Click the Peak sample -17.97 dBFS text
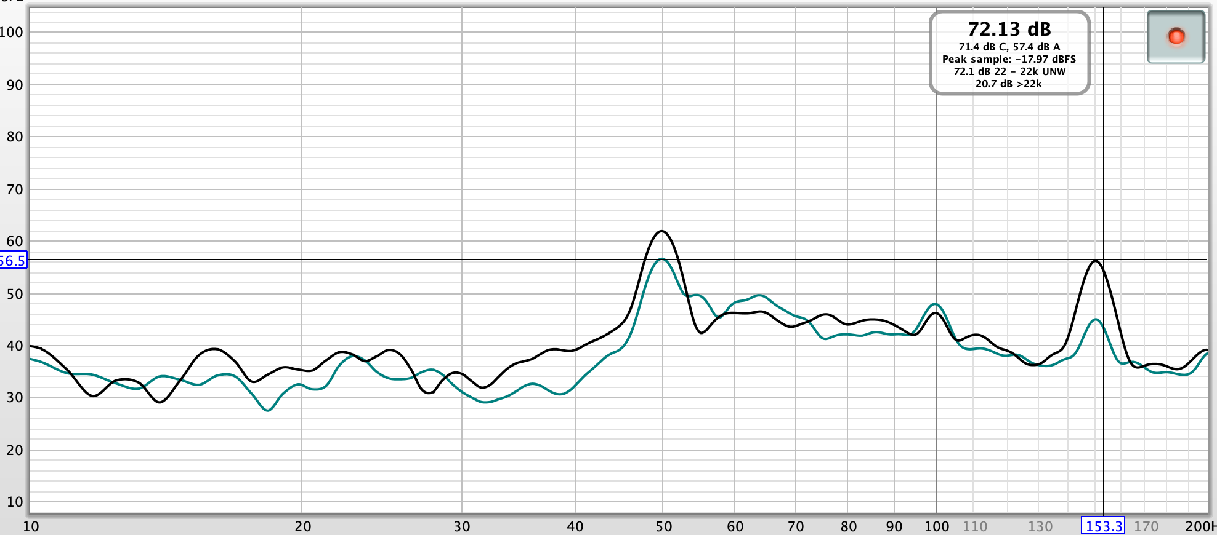Screen dimensions: 1217x535 (x=1009, y=59)
